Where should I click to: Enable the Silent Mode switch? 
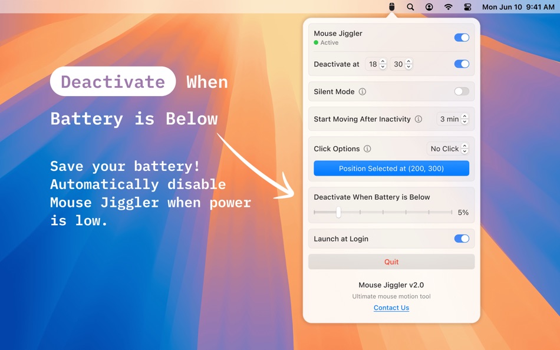pyautogui.click(x=462, y=91)
